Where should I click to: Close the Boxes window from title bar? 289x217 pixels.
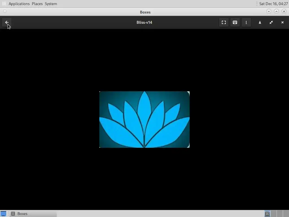pos(284,11)
